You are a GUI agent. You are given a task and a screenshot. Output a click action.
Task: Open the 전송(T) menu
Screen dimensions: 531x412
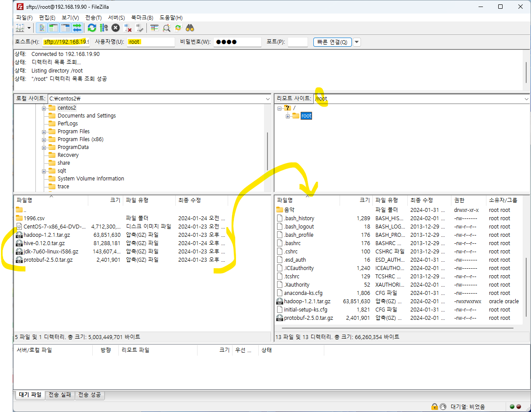point(93,18)
